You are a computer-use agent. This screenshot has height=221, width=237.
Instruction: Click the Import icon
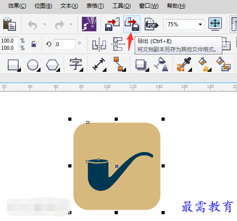click(x=112, y=24)
